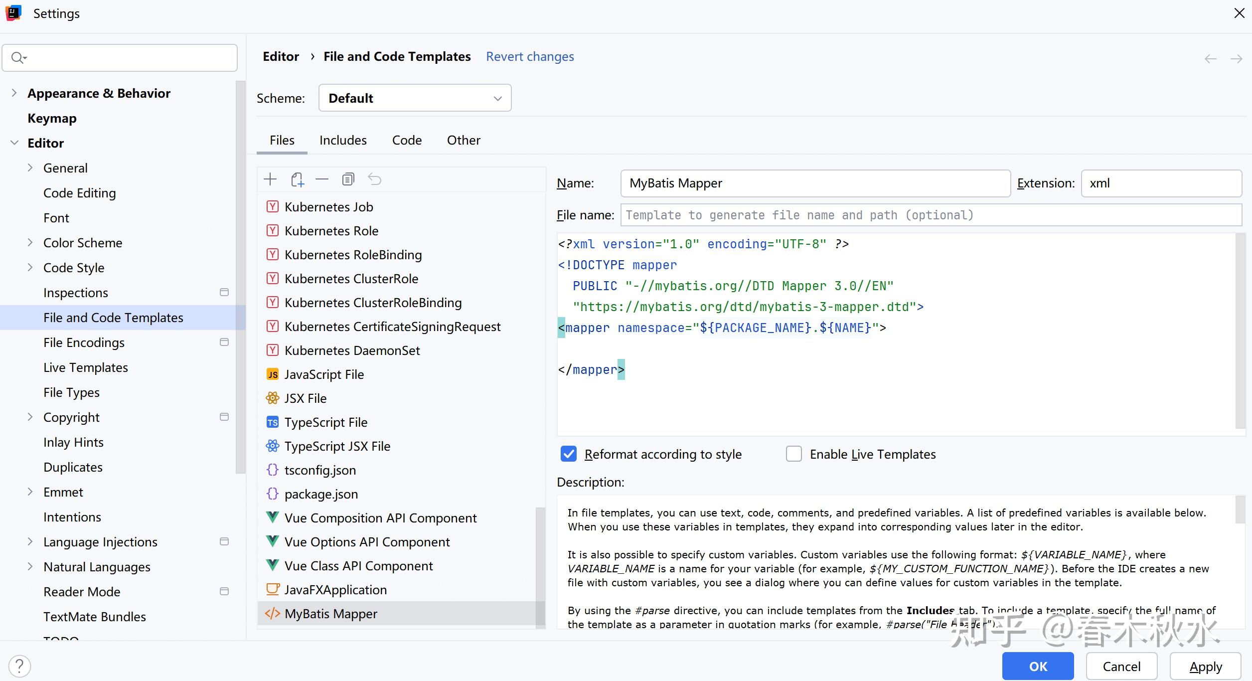Viewport: 1252px width, 681px height.
Task: Select the JSX File template icon
Action: pos(273,398)
